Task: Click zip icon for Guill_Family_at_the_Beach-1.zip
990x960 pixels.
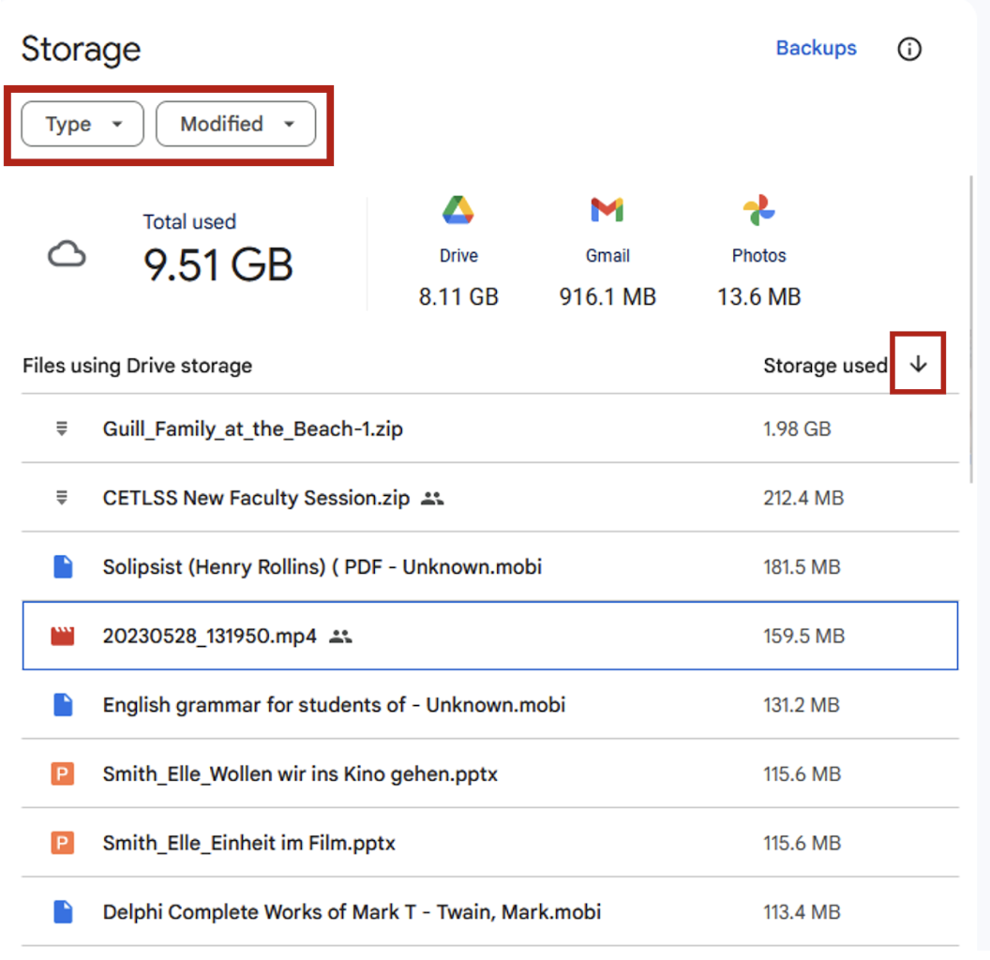Action: point(62,428)
